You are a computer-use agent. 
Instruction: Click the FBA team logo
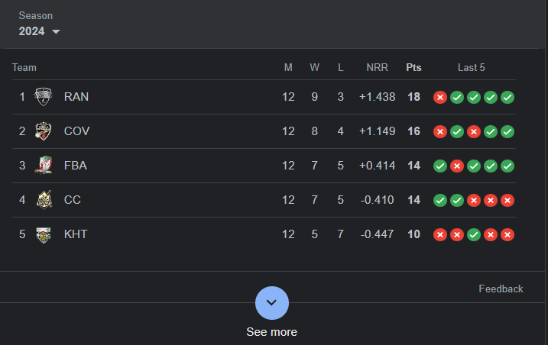pos(44,165)
